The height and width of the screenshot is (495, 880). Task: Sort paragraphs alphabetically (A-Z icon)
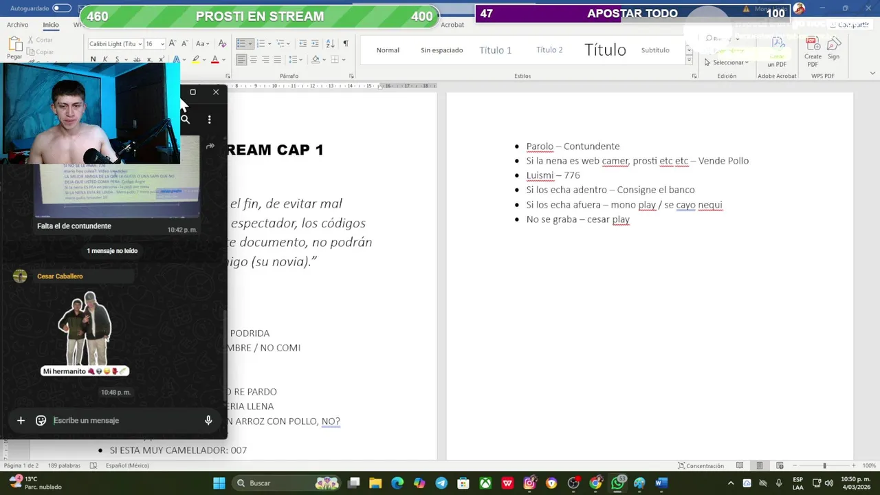click(x=330, y=43)
